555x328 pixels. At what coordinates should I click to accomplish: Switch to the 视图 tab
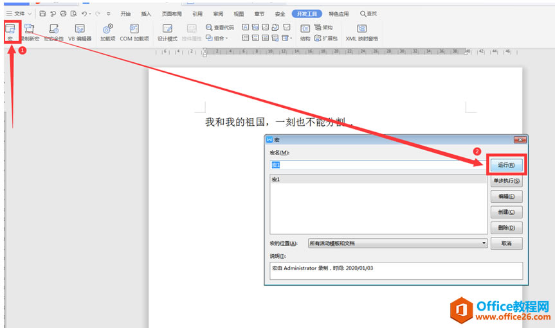[x=239, y=13]
